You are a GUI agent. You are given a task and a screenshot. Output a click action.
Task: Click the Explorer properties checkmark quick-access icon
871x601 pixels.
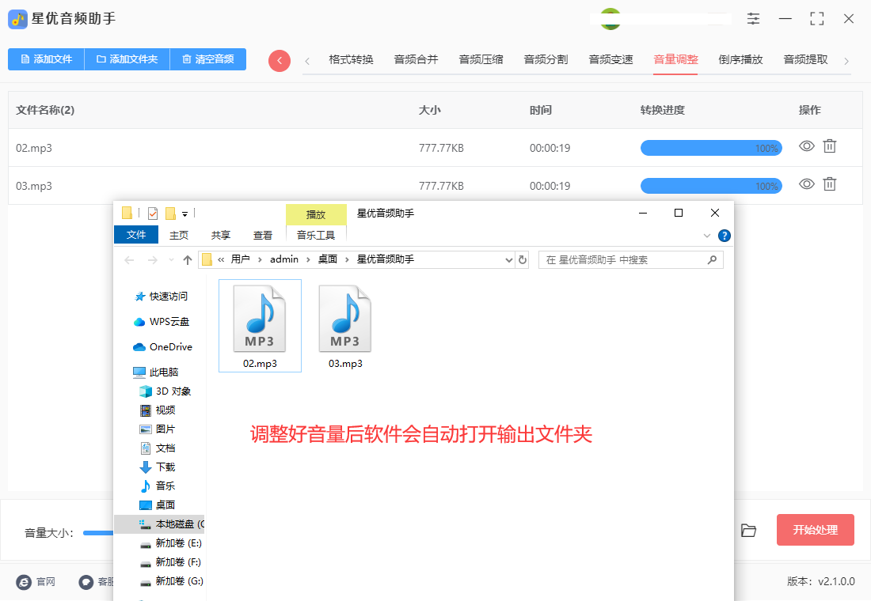pyautogui.click(x=153, y=213)
